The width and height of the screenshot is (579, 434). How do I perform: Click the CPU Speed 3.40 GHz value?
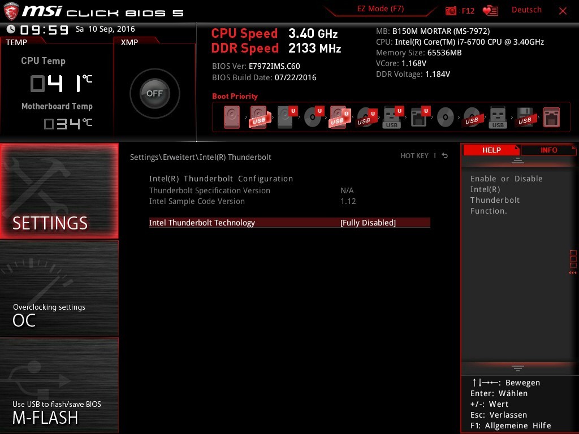(313, 33)
